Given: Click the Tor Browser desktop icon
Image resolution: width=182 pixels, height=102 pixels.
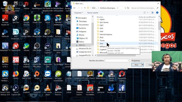Looking at the screenshot, I should pyautogui.click(x=58, y=61).
